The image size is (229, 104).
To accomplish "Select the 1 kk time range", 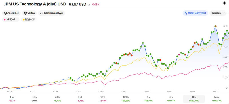I will point(35,99).
